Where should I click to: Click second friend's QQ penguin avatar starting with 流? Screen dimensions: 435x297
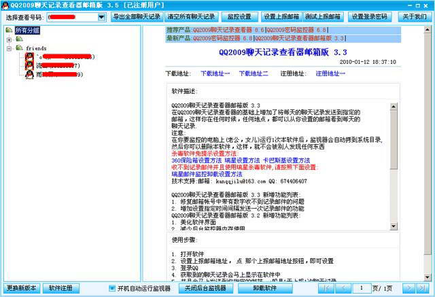[x=29, y=65]
